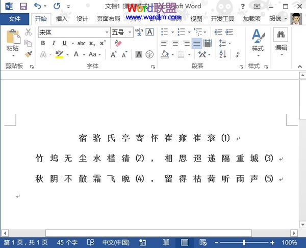Viewport: 306px width, 248px height.
Task: Apply center alignment to paragraph
Action: (x=175, y=43)
